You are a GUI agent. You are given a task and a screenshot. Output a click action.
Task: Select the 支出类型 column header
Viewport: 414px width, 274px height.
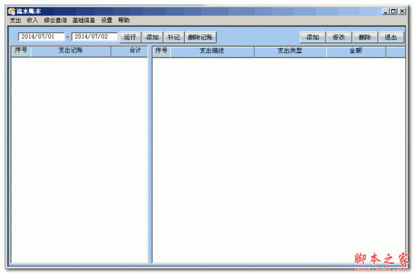coord(290,52)
